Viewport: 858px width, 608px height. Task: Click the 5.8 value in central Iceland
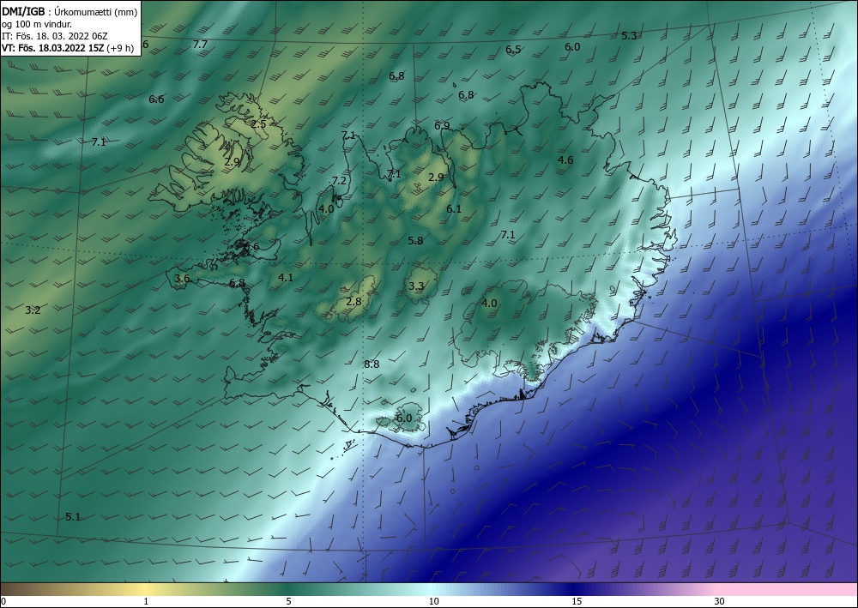[x=415, y=241]
